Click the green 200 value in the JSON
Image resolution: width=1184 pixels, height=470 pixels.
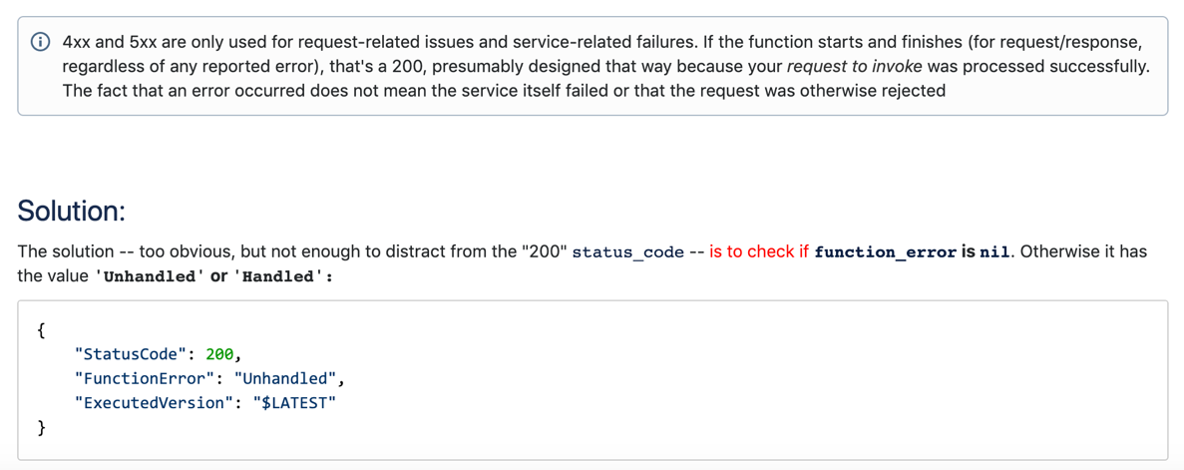tap(219, 354)
